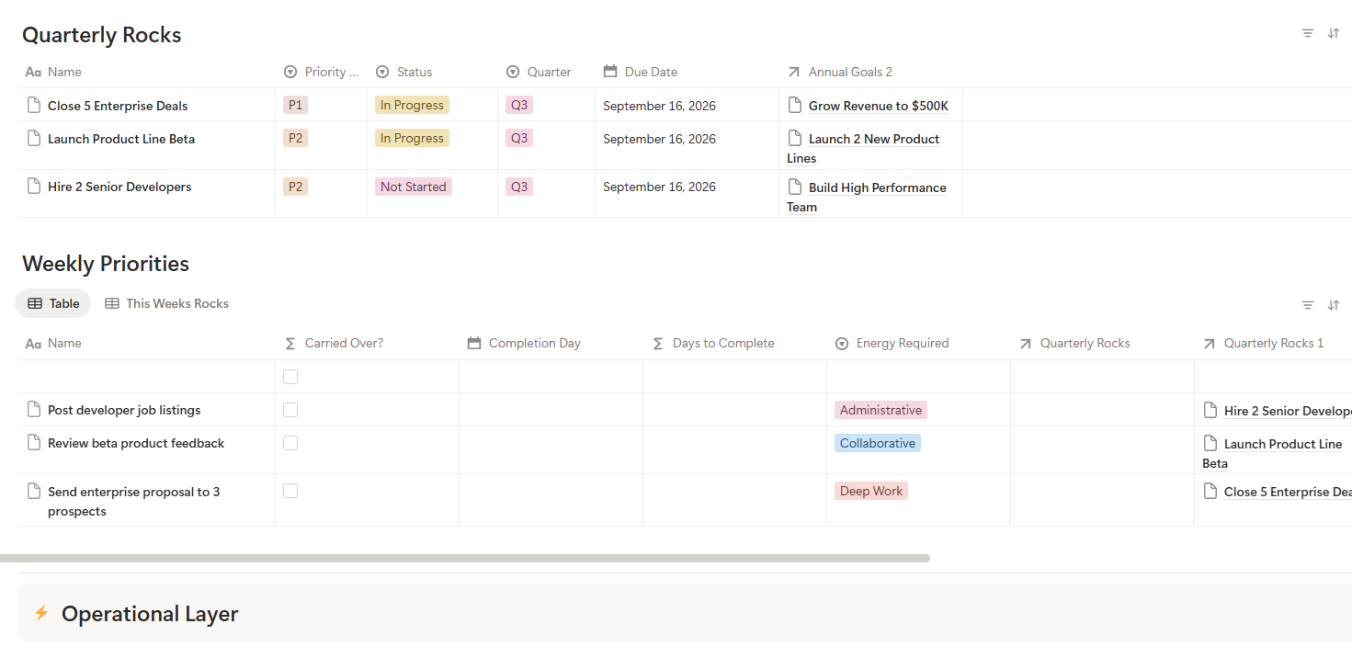Open Priority column header menu
Image resolution: width=1352 pixels, height=658 pixels.
[x=321, y=72]
